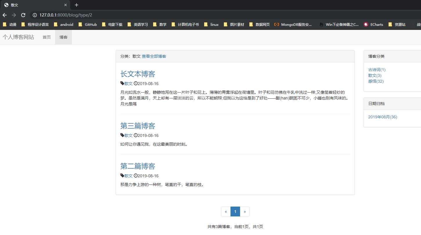Open the ECharts bookmark
This screenshot has height=235, width=421.
(x=374, y=25)
